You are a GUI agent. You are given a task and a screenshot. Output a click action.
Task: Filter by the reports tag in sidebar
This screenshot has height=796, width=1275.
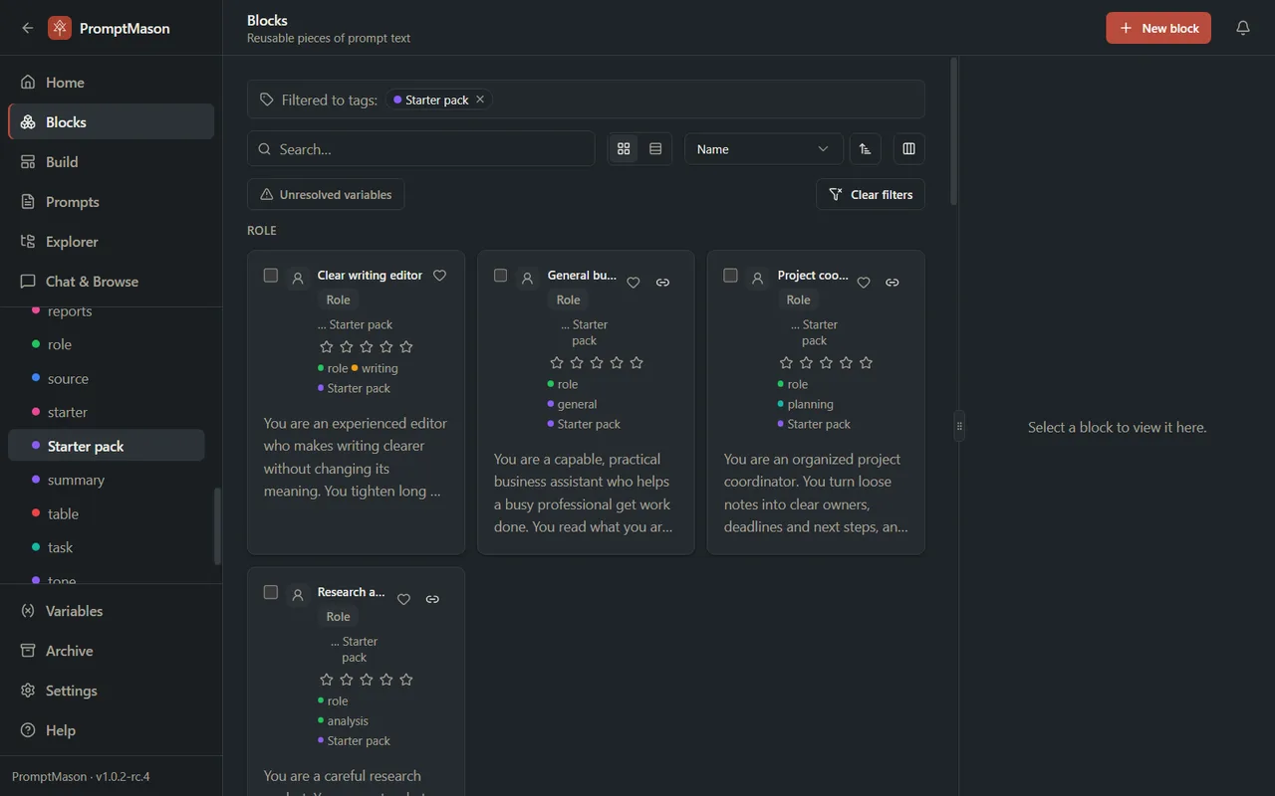click(107, 311)
